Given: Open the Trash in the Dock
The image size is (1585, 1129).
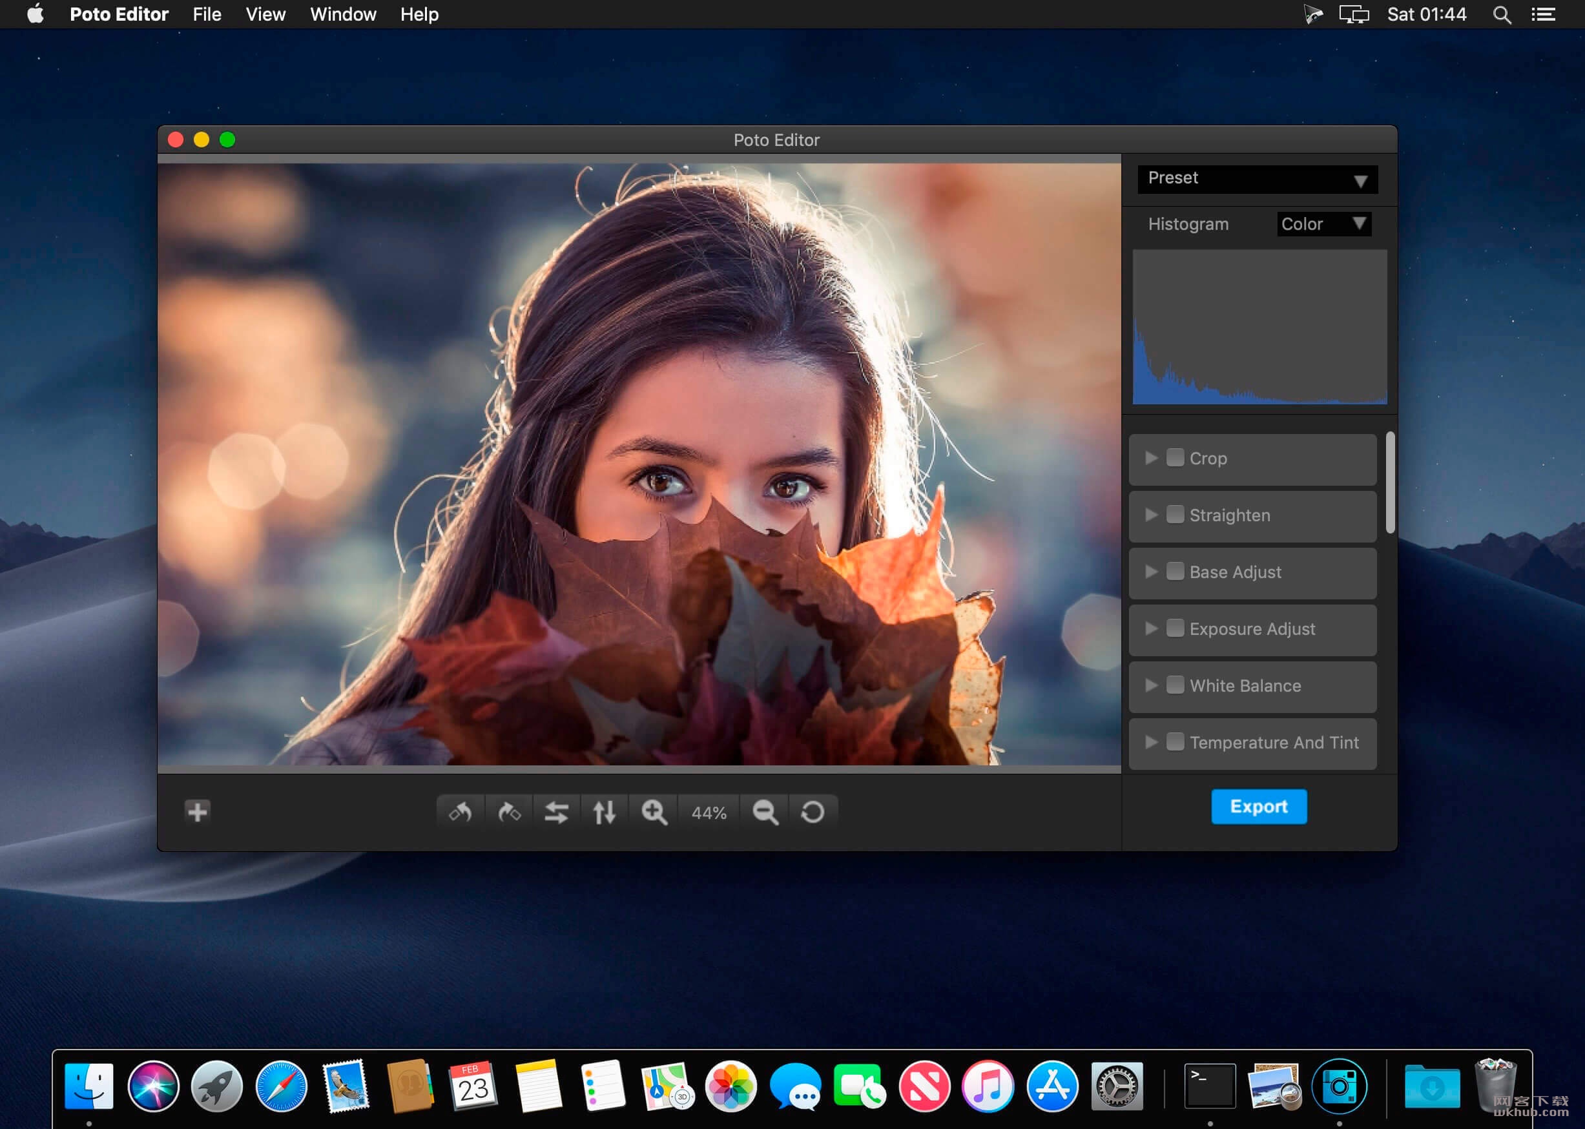Looking at the screenshot, I should [x=1495, y=1086].
